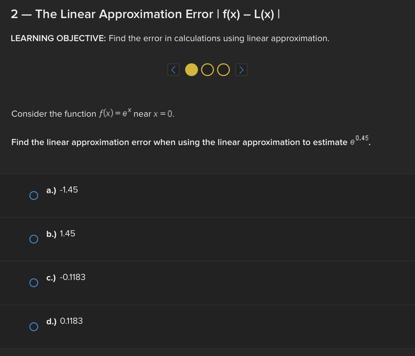Click the answer label 0.1183
The image size is (415, 356).
tap(71, 321)
